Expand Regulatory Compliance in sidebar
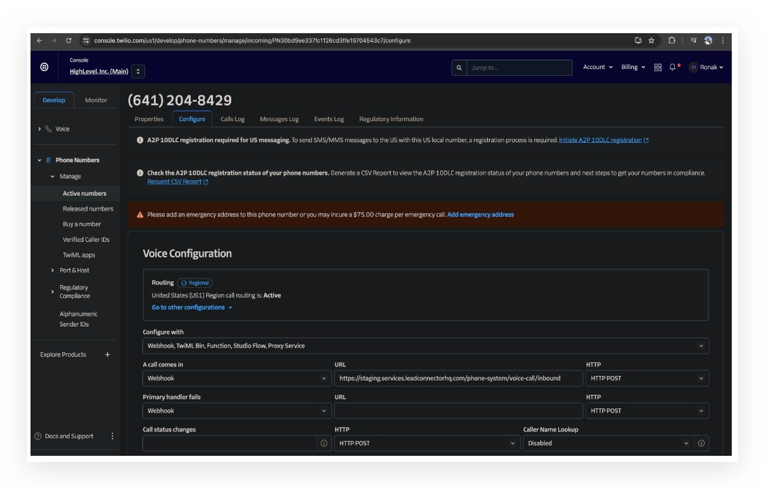Viewport: 765px width, 489px height. coord(52,292)
